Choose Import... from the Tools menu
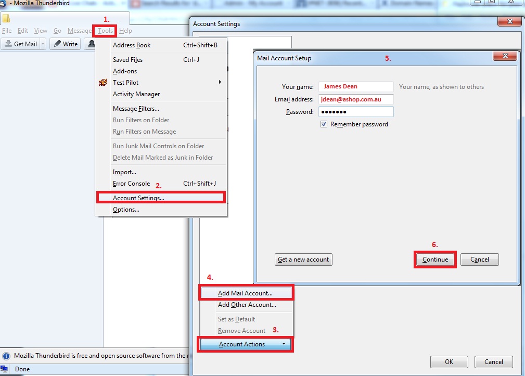 (x=161, y=172)
